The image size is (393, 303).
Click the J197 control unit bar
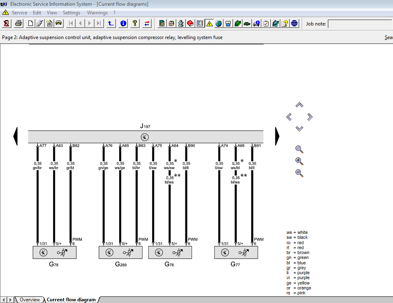tap(146, 137)
